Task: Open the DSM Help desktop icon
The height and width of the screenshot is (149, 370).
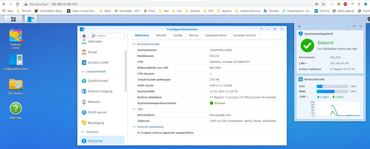Action: click(16, 111)
